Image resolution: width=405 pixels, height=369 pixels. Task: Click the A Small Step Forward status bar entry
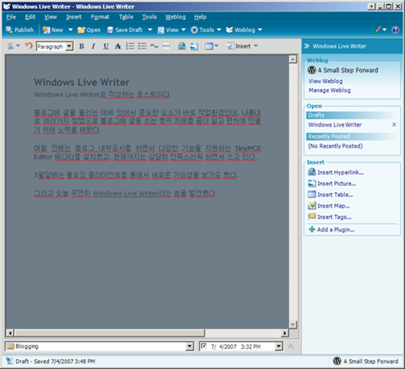(366, 361)
